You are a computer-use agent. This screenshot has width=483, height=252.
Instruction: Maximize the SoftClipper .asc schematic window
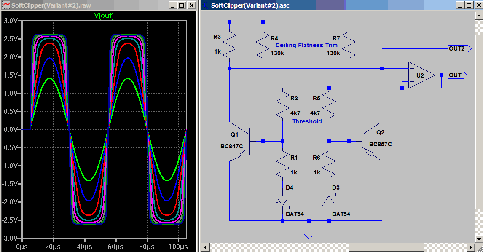point(469,5)
